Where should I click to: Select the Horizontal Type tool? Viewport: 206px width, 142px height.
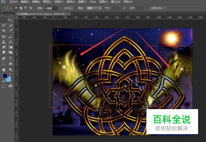pos(10,58)
